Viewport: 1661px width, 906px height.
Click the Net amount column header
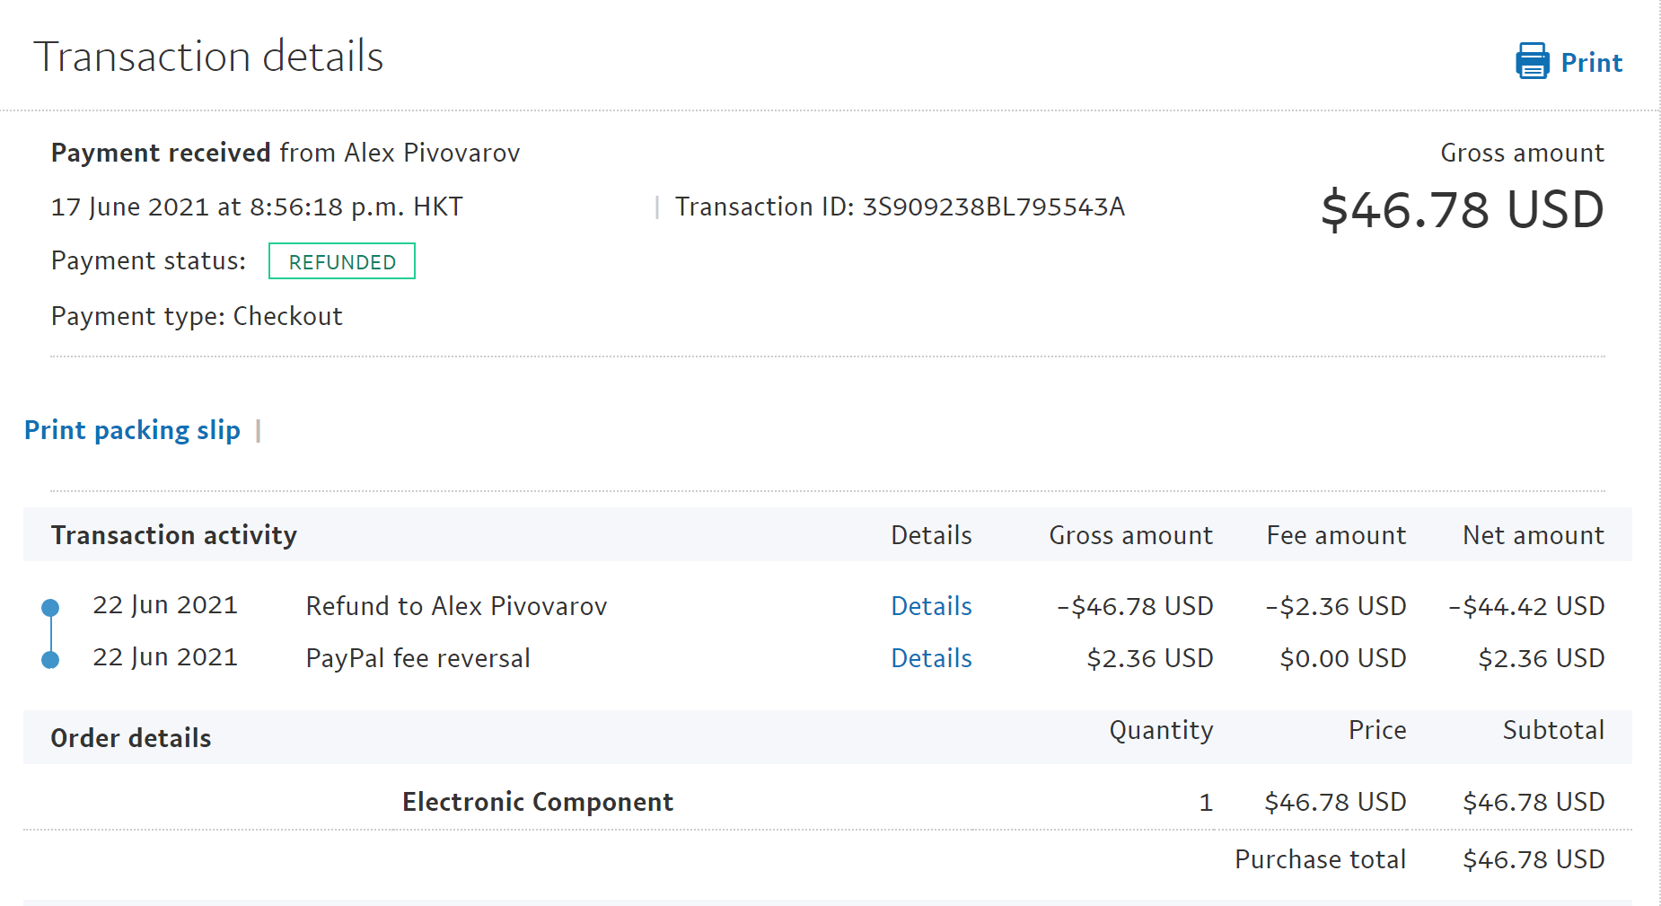(x=1533, y=535)
